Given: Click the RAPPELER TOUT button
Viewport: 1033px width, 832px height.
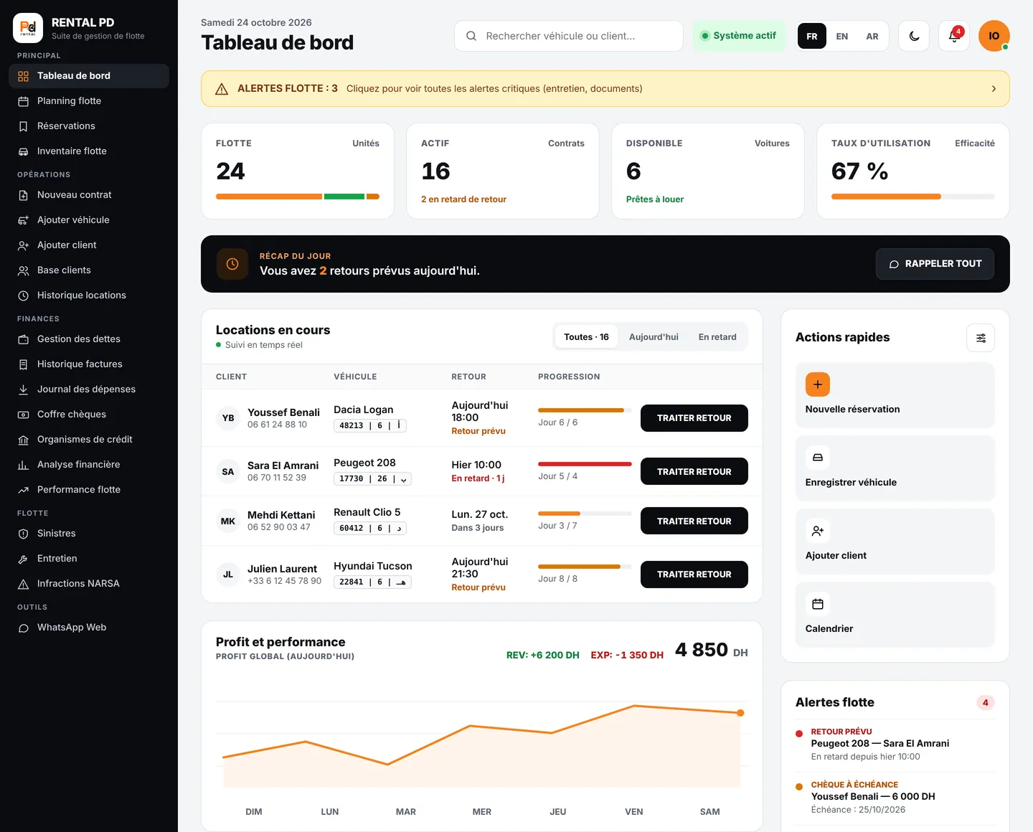Looking at the screenshot, I should (x=935, y=264).
